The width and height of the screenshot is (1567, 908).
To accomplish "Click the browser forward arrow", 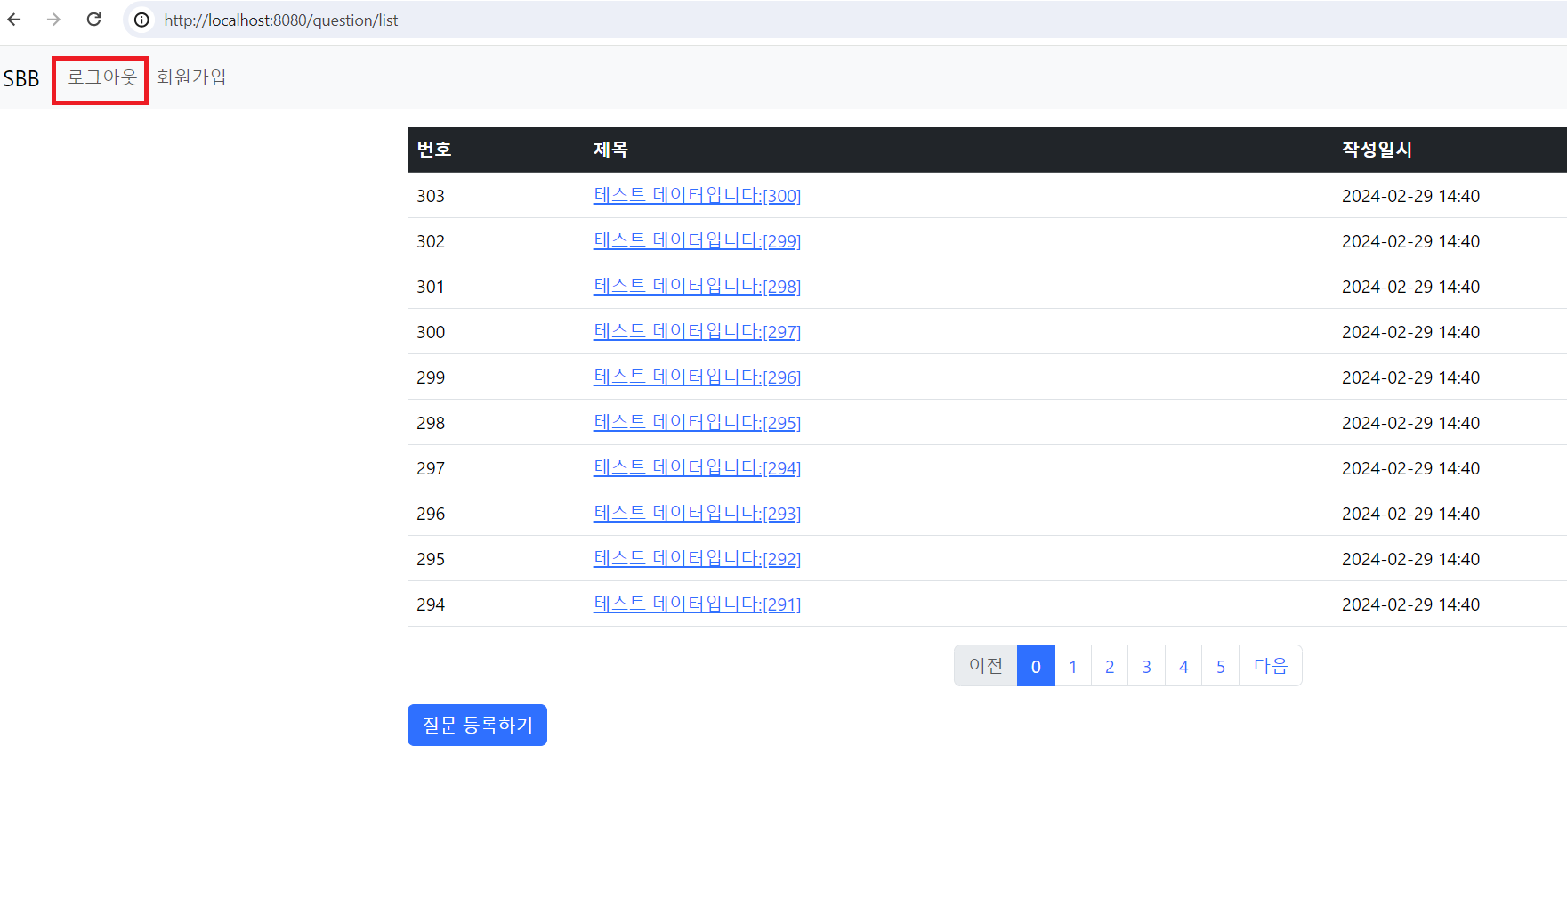I will [53, 20].
